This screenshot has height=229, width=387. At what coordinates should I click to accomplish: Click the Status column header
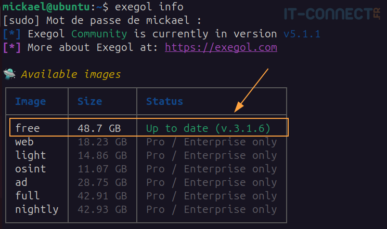coord(164,101)
